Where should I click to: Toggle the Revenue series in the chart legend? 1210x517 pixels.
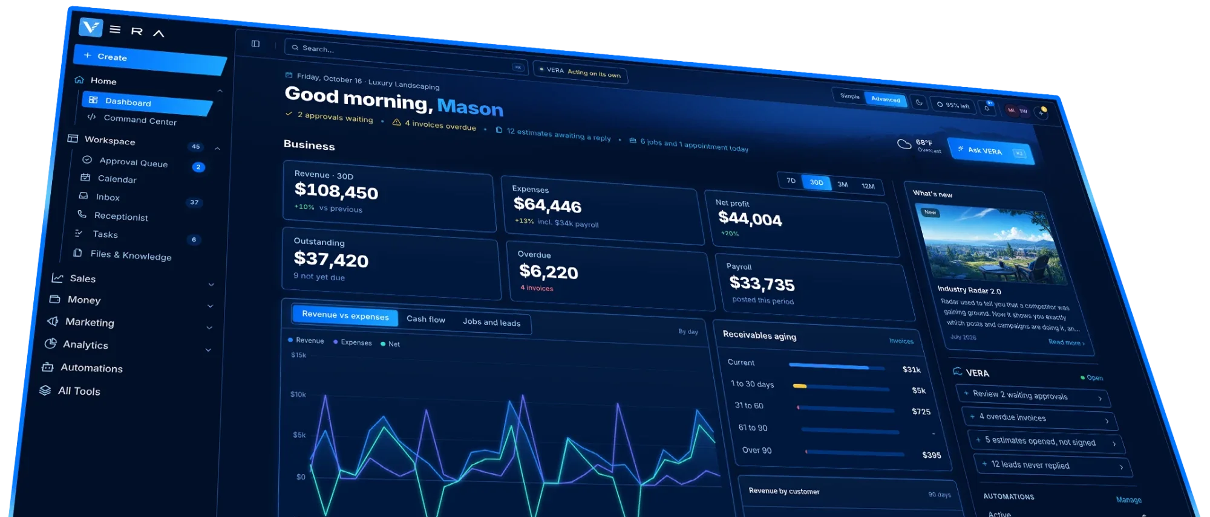click(x=306, y=341)
